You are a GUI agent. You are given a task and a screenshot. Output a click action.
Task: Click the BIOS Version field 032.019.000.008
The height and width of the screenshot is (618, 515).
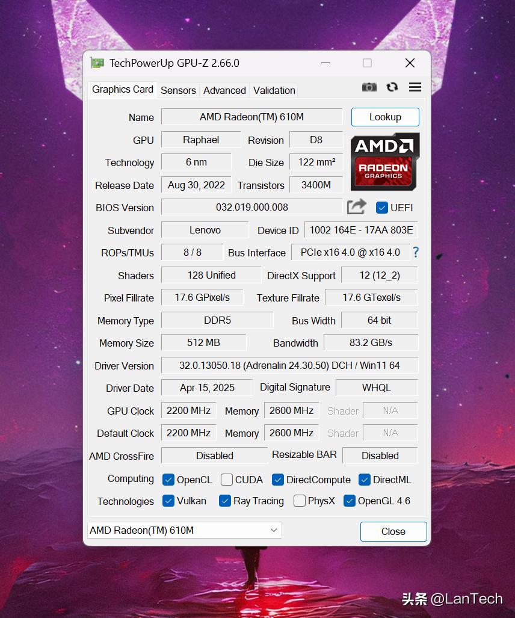[252, 208]
